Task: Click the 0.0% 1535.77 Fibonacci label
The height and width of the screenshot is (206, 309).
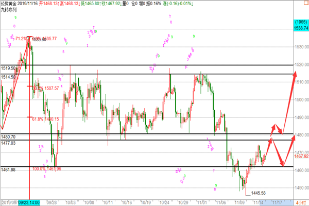Action: 44,39
